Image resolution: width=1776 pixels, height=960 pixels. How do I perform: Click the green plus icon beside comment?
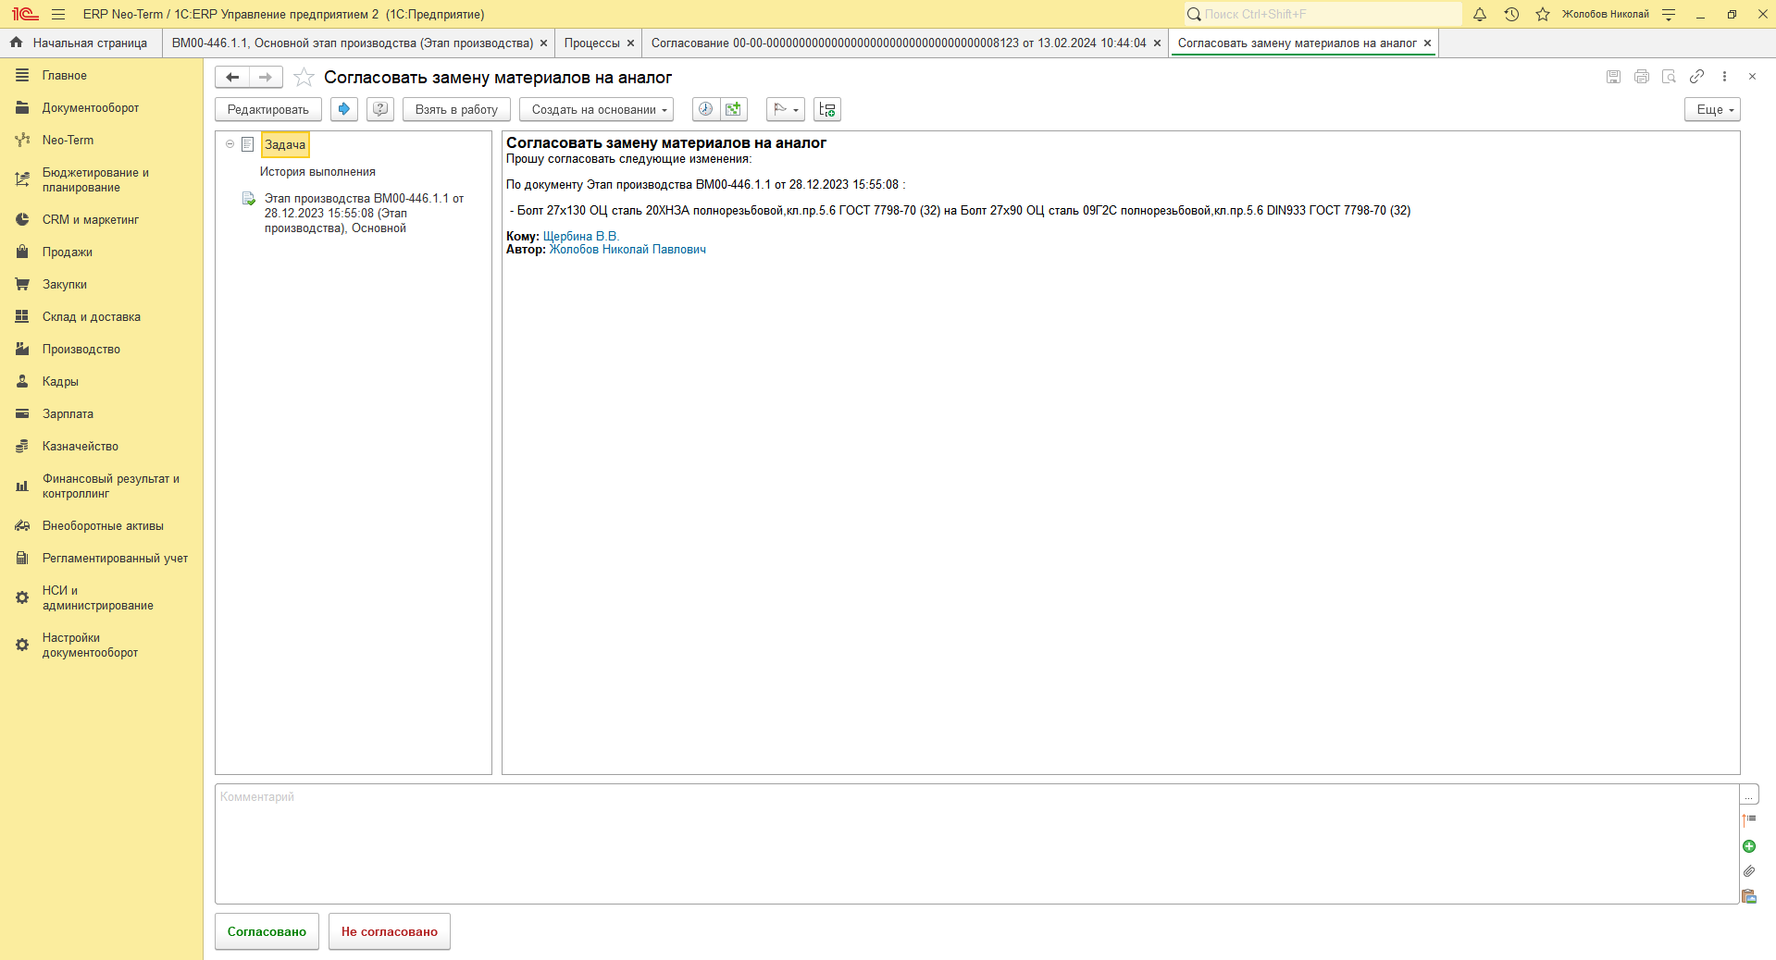tap(1749, 846)
